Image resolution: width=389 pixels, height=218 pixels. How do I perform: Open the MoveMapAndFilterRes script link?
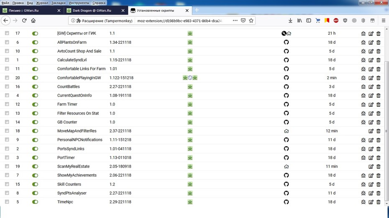point(77,131)
